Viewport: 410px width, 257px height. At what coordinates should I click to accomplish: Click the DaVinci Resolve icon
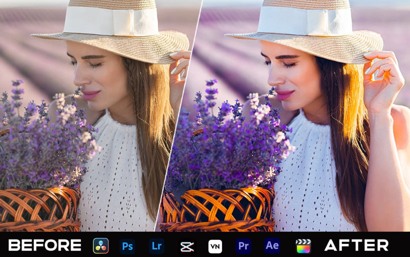[101, 246]
